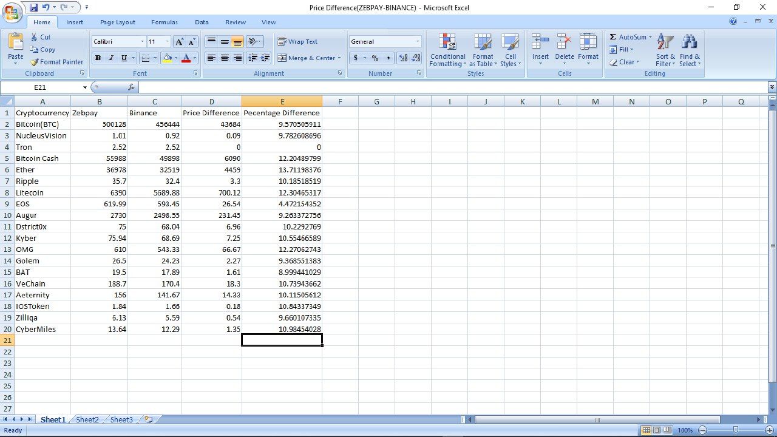Go to the Formulas ribbon tab
The height and width of the screenshot is (437, 777).
coord(165,22)
